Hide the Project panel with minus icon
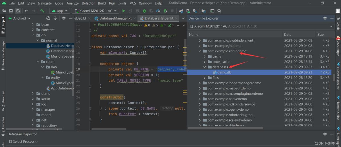The width and height of the screenshot is (341, 147). (71, 18)
